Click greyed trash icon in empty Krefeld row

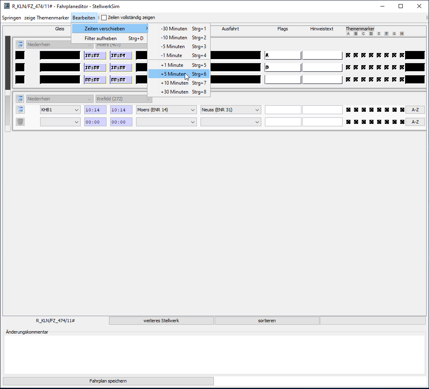tap(20, 122)
